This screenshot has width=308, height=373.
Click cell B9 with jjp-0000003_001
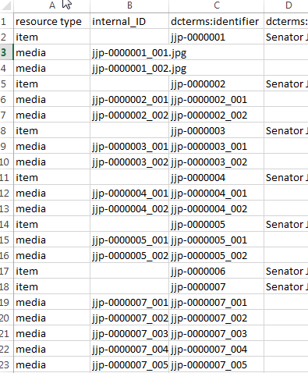point(129,146)
